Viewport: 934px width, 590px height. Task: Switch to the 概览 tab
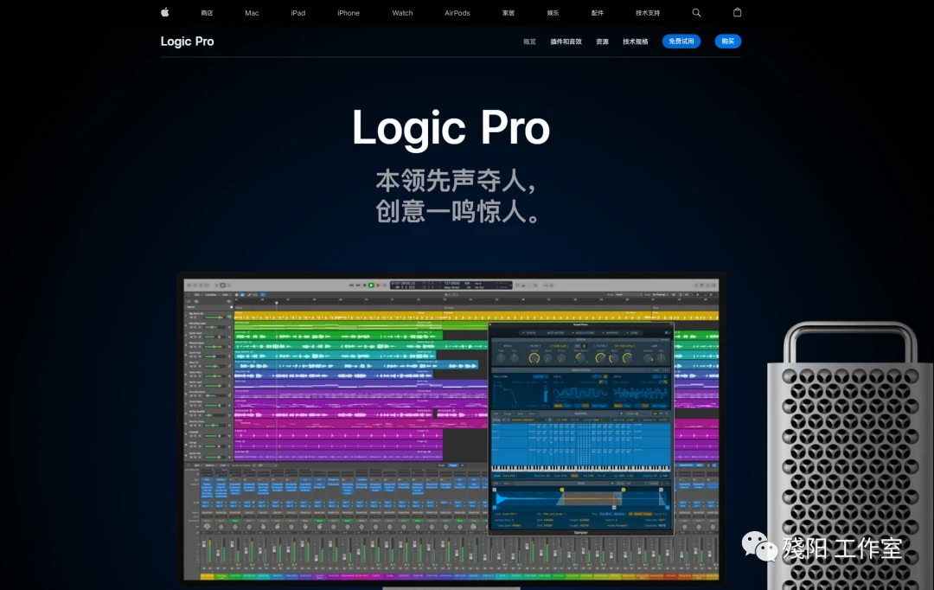pyautogui.click(x=529, y=42)
